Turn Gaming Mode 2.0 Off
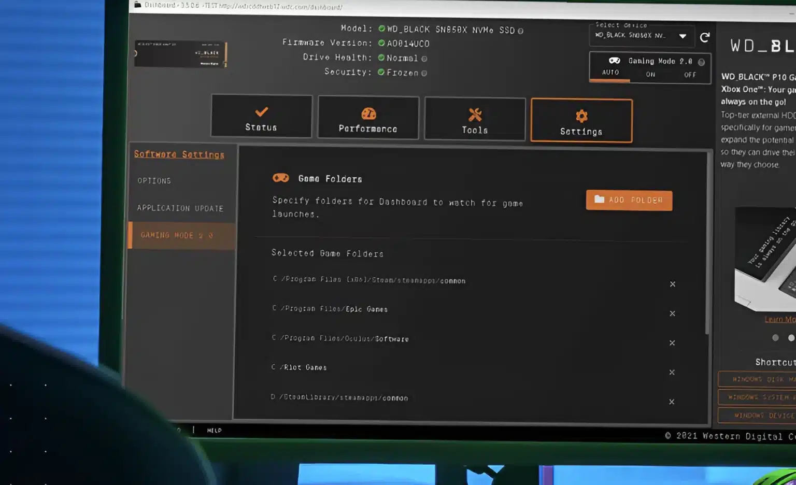The image size is (796, 485). point(690,75)
